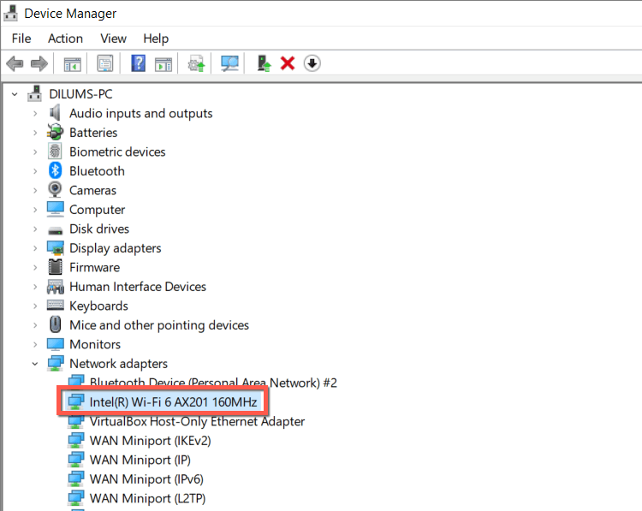
Task: Select the Display adapters label
Action: click(115, 248)
